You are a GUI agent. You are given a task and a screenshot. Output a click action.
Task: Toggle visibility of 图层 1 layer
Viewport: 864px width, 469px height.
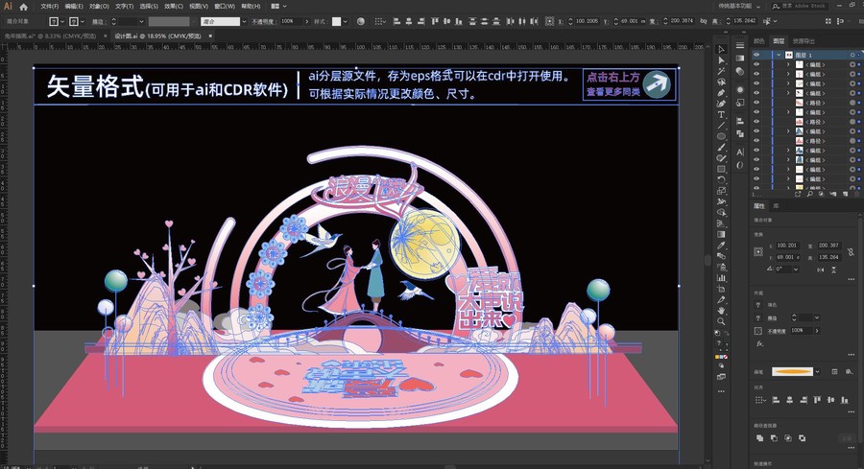coord(756,55)
